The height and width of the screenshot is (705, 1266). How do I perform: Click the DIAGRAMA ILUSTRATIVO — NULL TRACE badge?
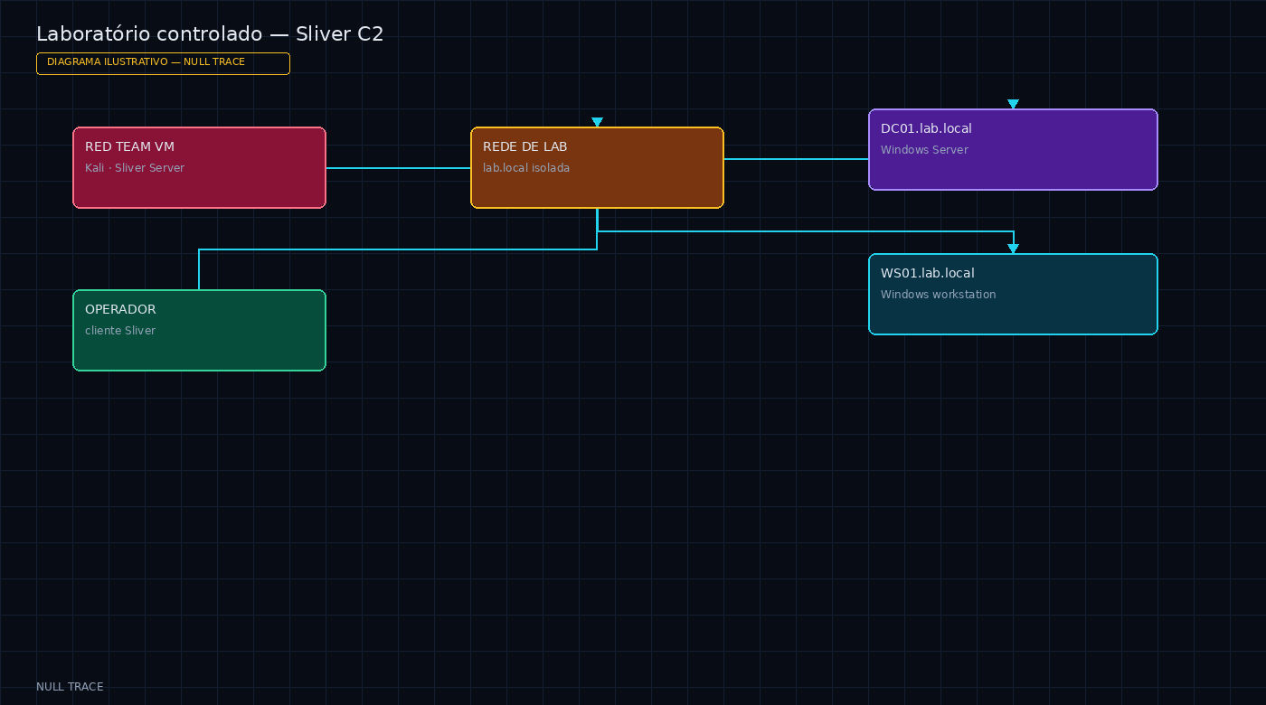(163, 63)
